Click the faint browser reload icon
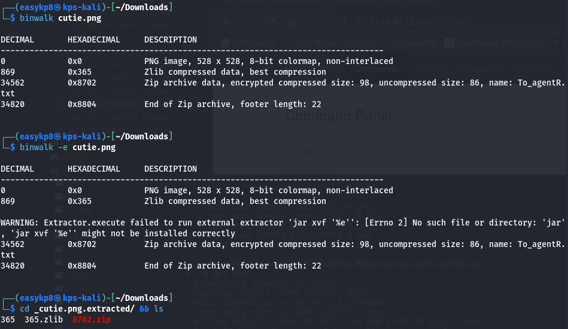 271,22
